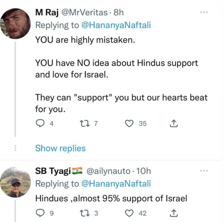The width and height of the screenshot is (224, 222).
Task: Like M Raj's tweet
Action: click(129, 124)
